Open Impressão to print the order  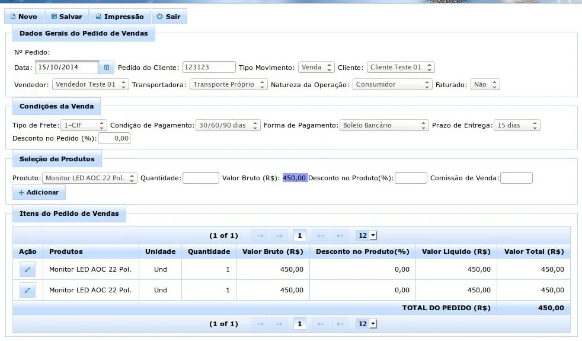point(120,17)
